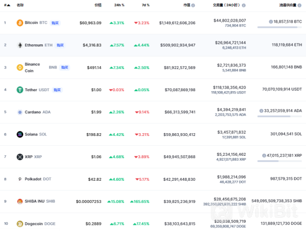The height and width of the screenshot is (231, 306).
Task: Click the buy button next to Tether USDT
Action: [57, 90]
